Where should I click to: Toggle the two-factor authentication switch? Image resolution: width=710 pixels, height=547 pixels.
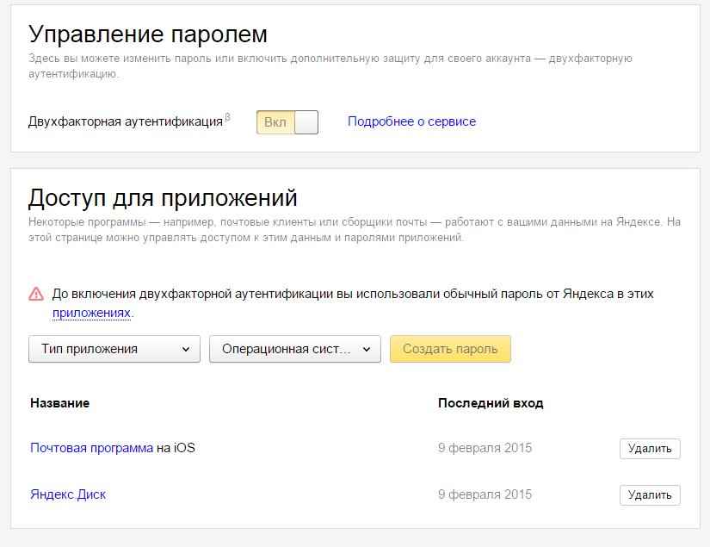click(287, 122)
